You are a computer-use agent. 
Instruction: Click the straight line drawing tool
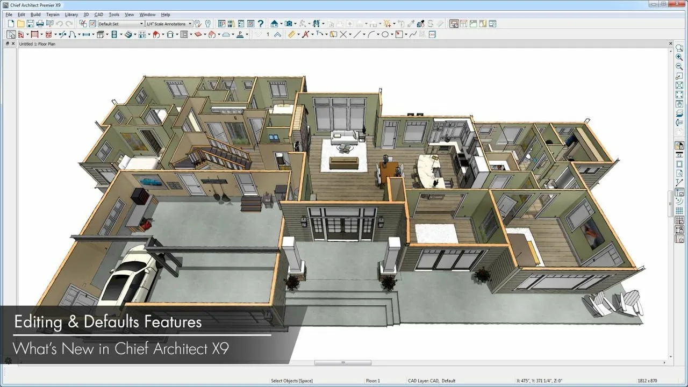[357, 34]
